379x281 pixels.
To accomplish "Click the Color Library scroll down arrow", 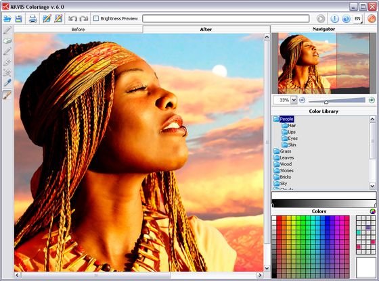I will click(372, 186).
